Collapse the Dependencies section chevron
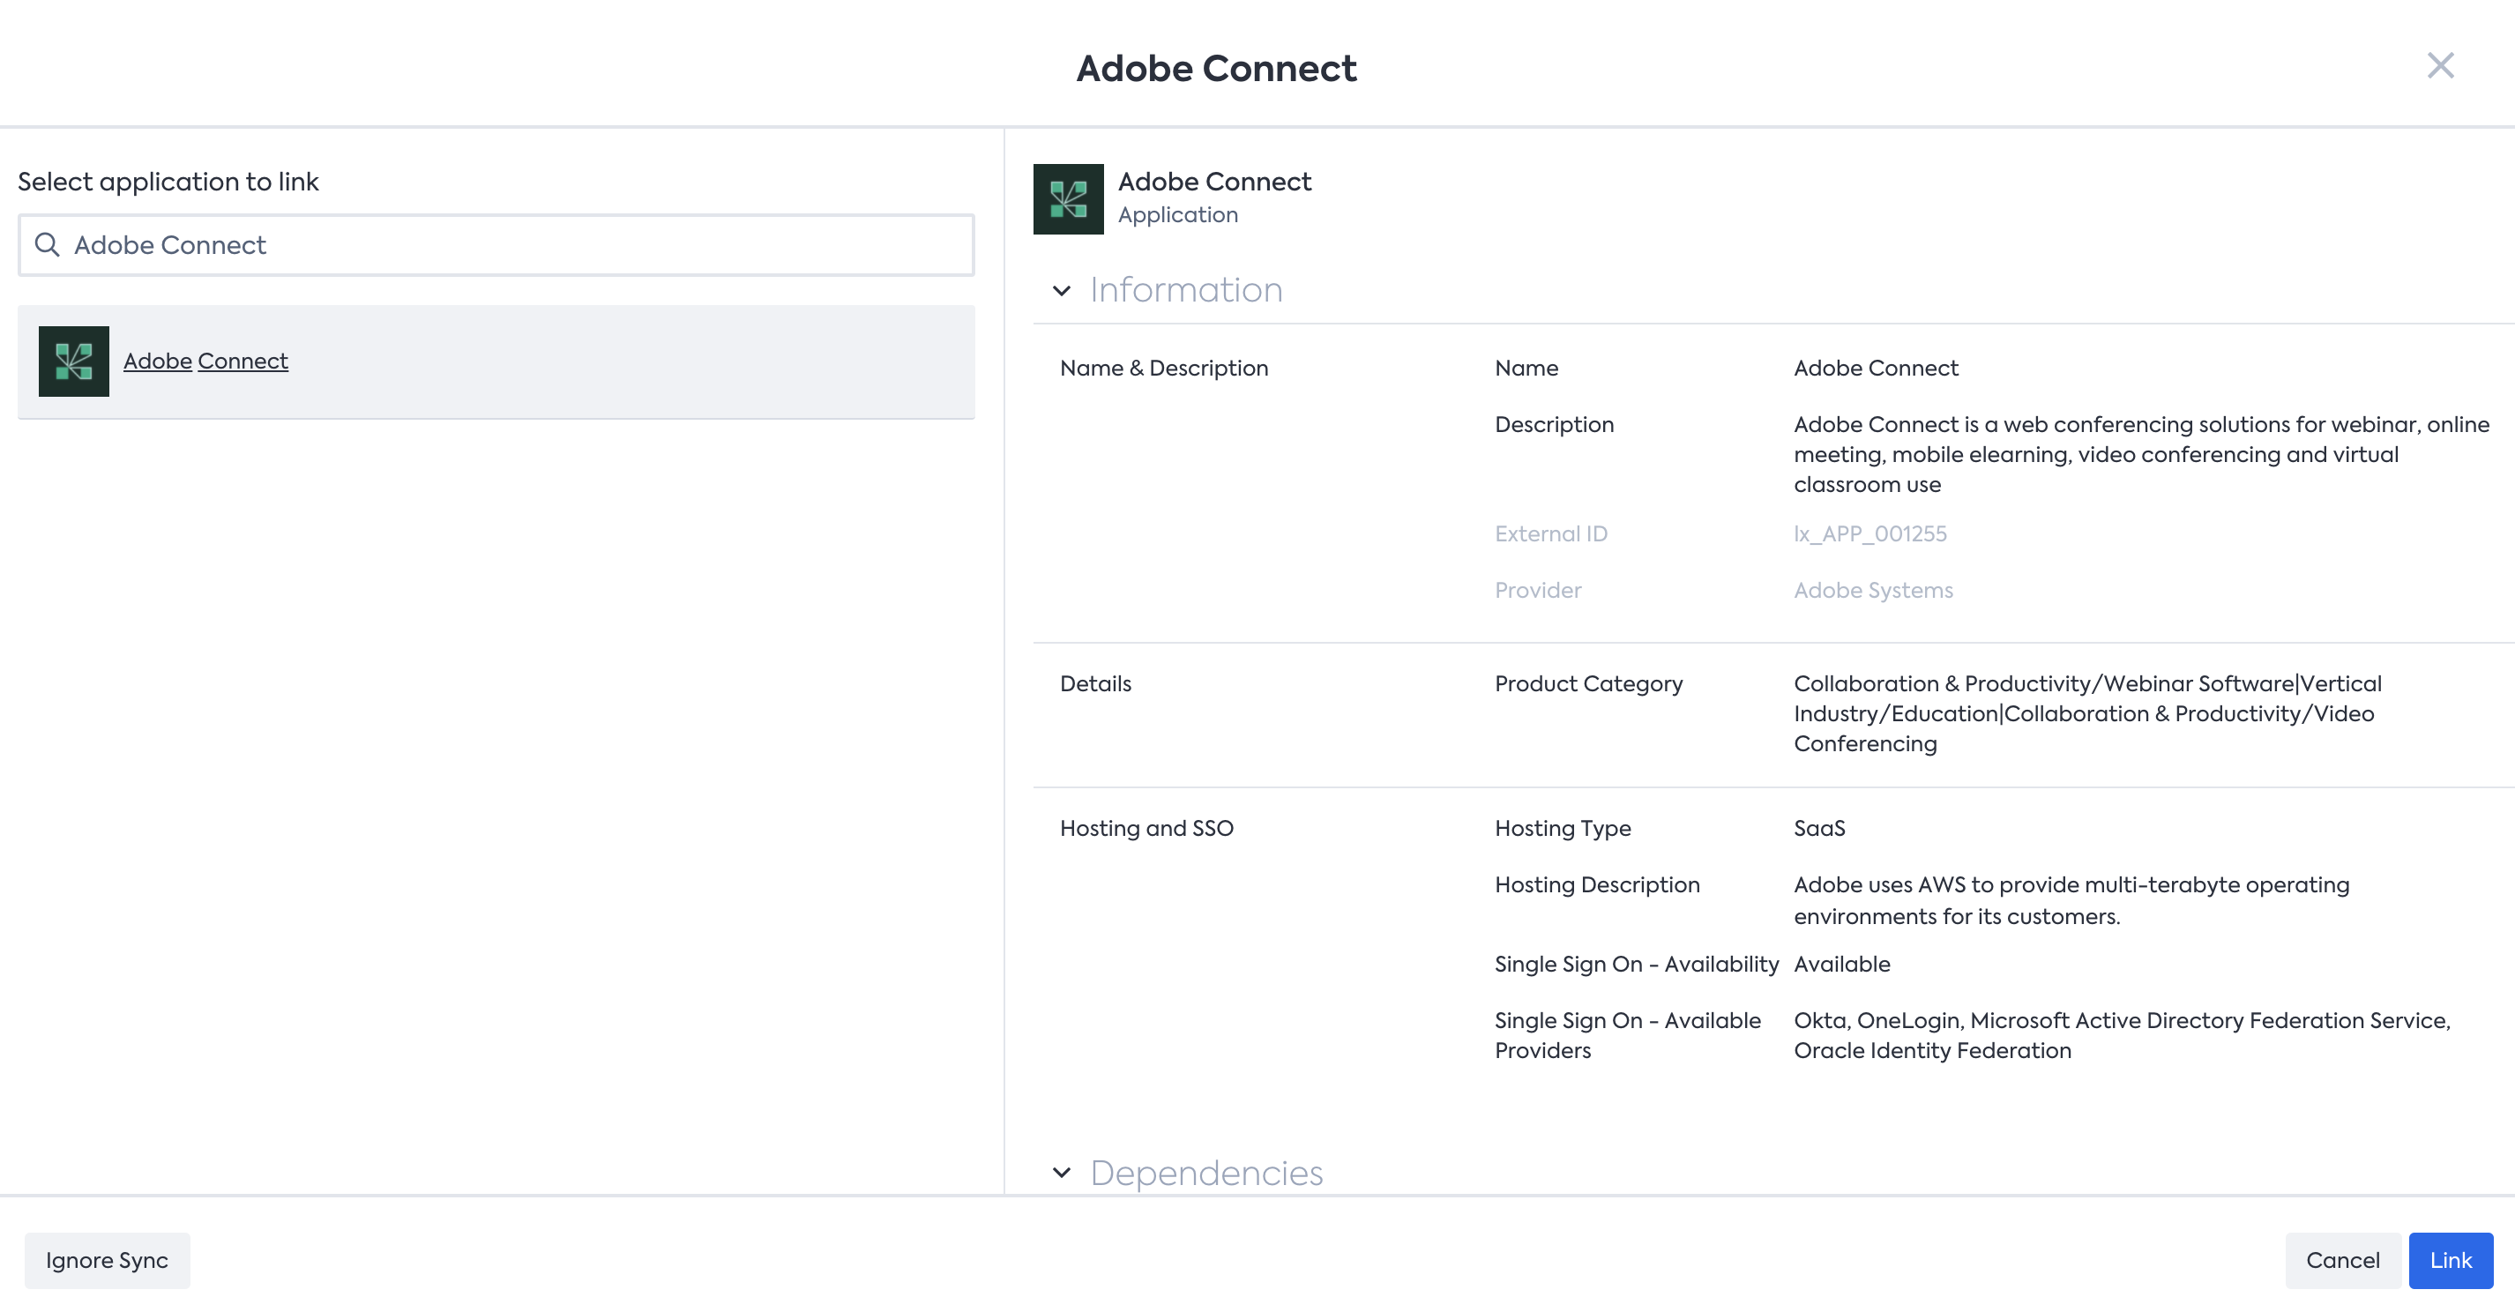This screenshot has width=2515, height=1312. 1061,1173
